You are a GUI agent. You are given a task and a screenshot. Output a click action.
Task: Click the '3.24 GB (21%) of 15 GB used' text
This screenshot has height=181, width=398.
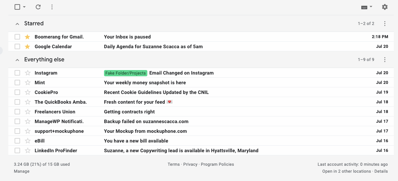(42, 164)
